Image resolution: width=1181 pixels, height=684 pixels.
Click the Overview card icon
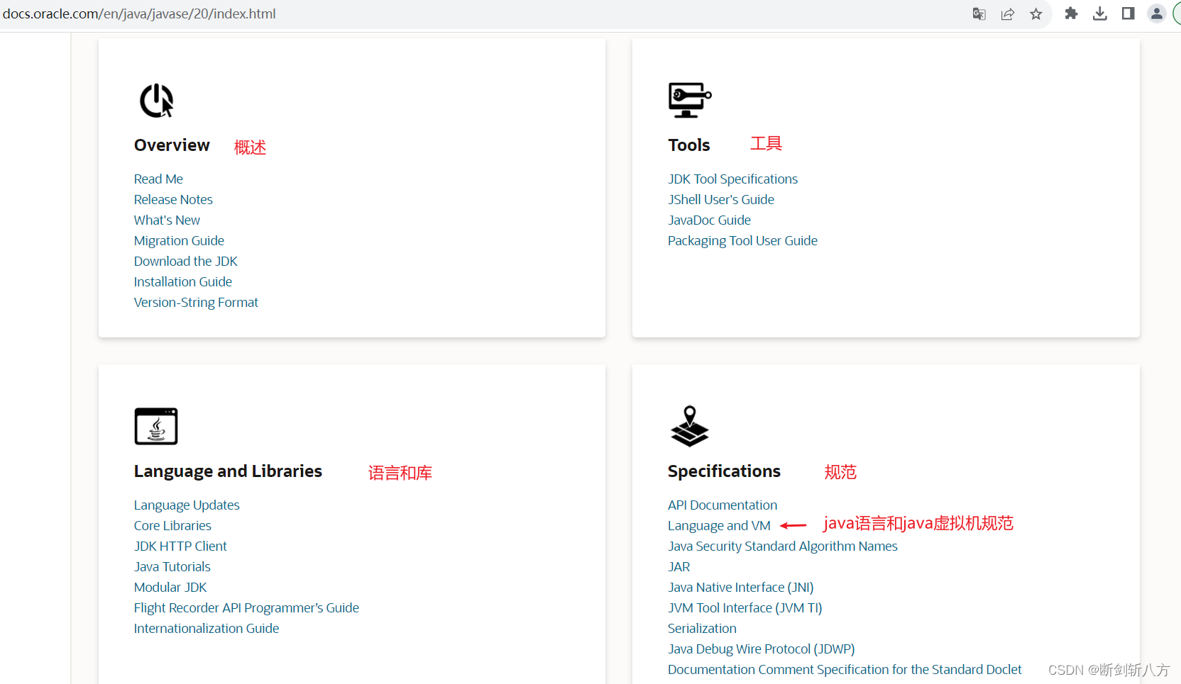pos(156,101)
